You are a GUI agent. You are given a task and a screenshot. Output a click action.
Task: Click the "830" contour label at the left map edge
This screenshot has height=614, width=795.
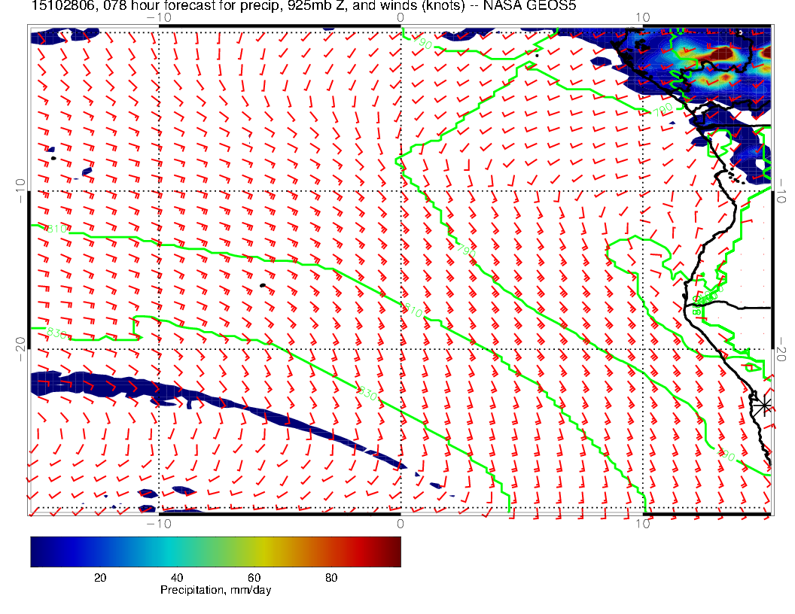coord(56,333)
